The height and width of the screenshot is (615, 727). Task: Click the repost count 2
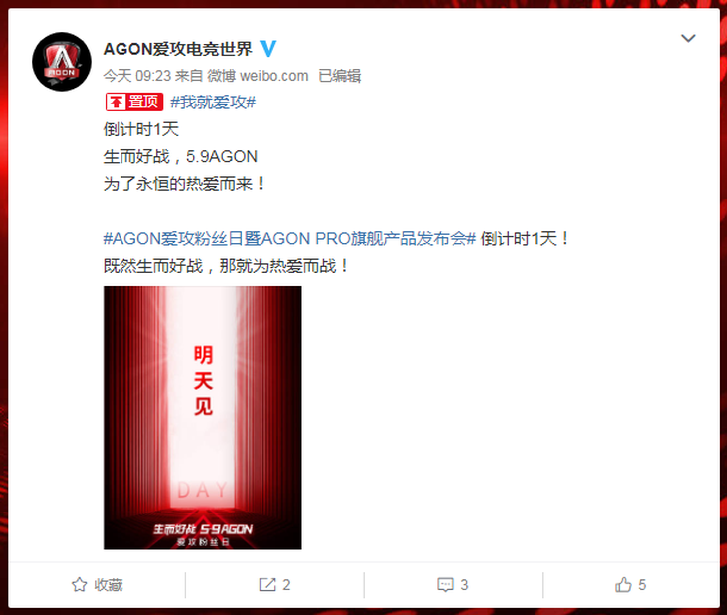click(286, 585)
